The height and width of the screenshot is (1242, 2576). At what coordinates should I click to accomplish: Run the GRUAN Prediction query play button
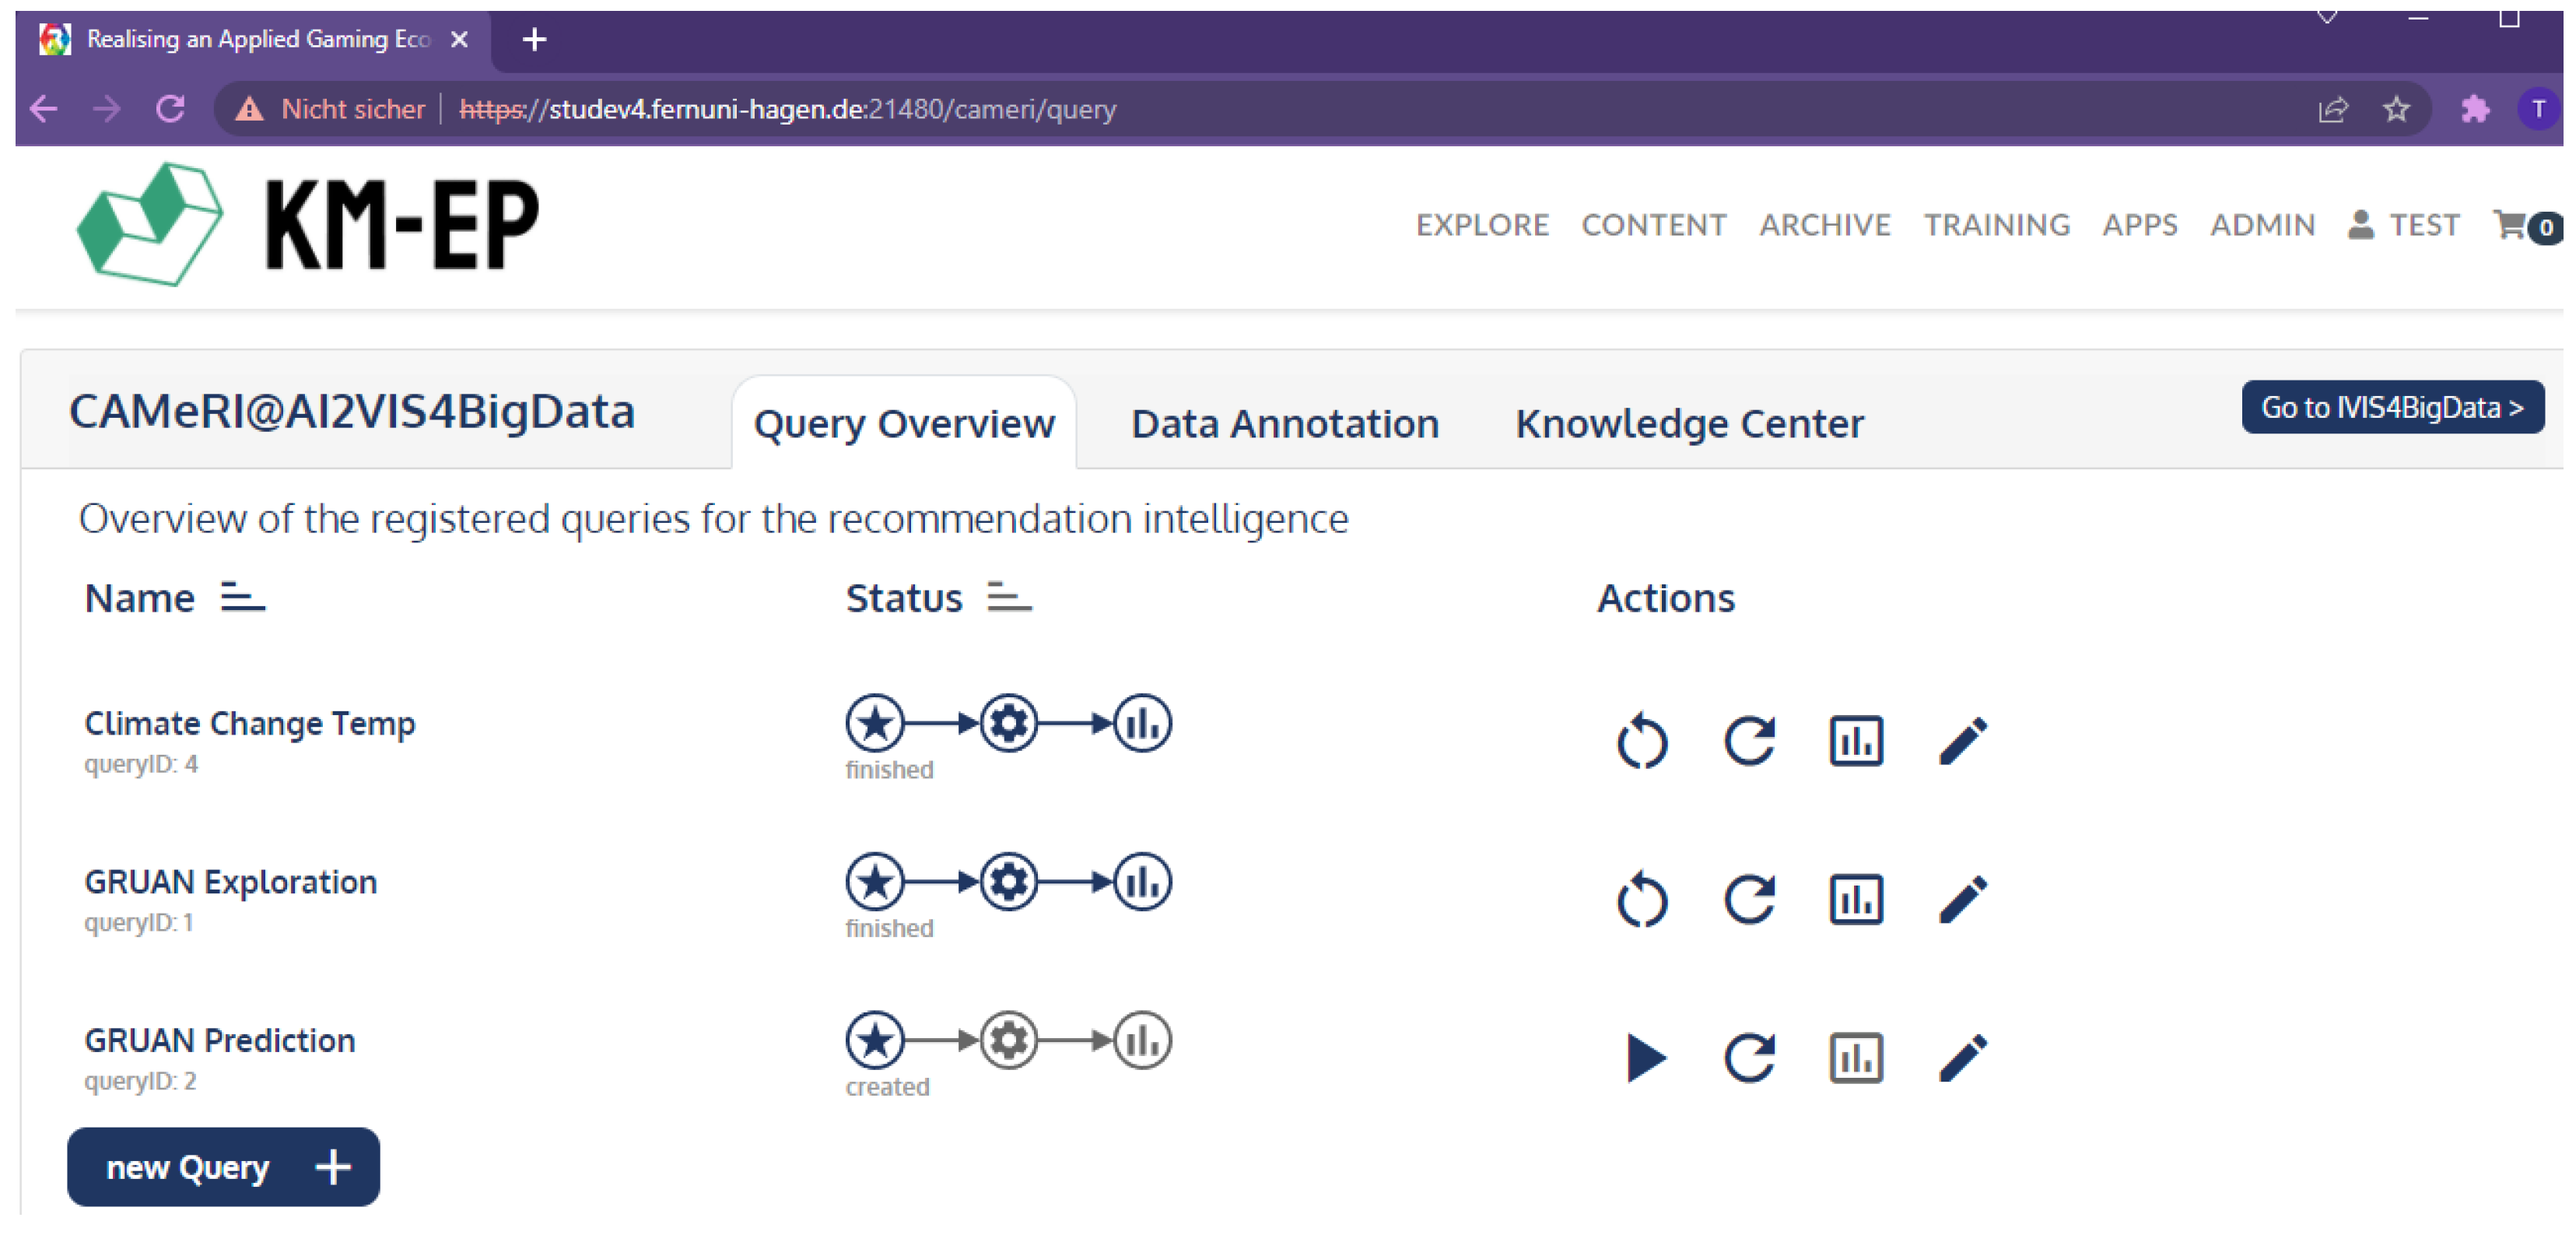[1645, 1058]
